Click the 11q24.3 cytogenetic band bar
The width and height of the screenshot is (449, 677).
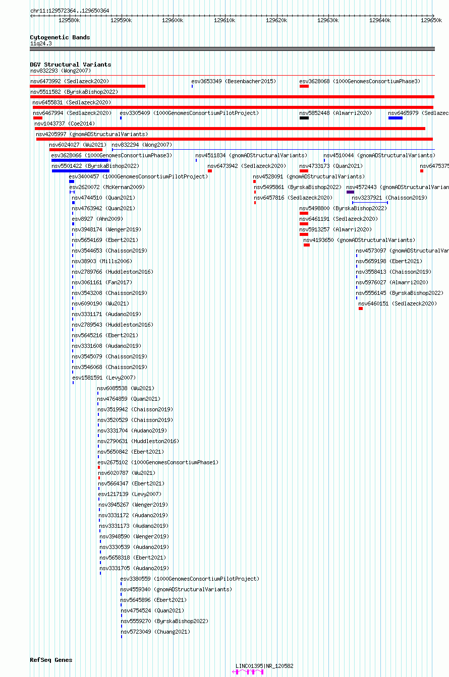232,49
